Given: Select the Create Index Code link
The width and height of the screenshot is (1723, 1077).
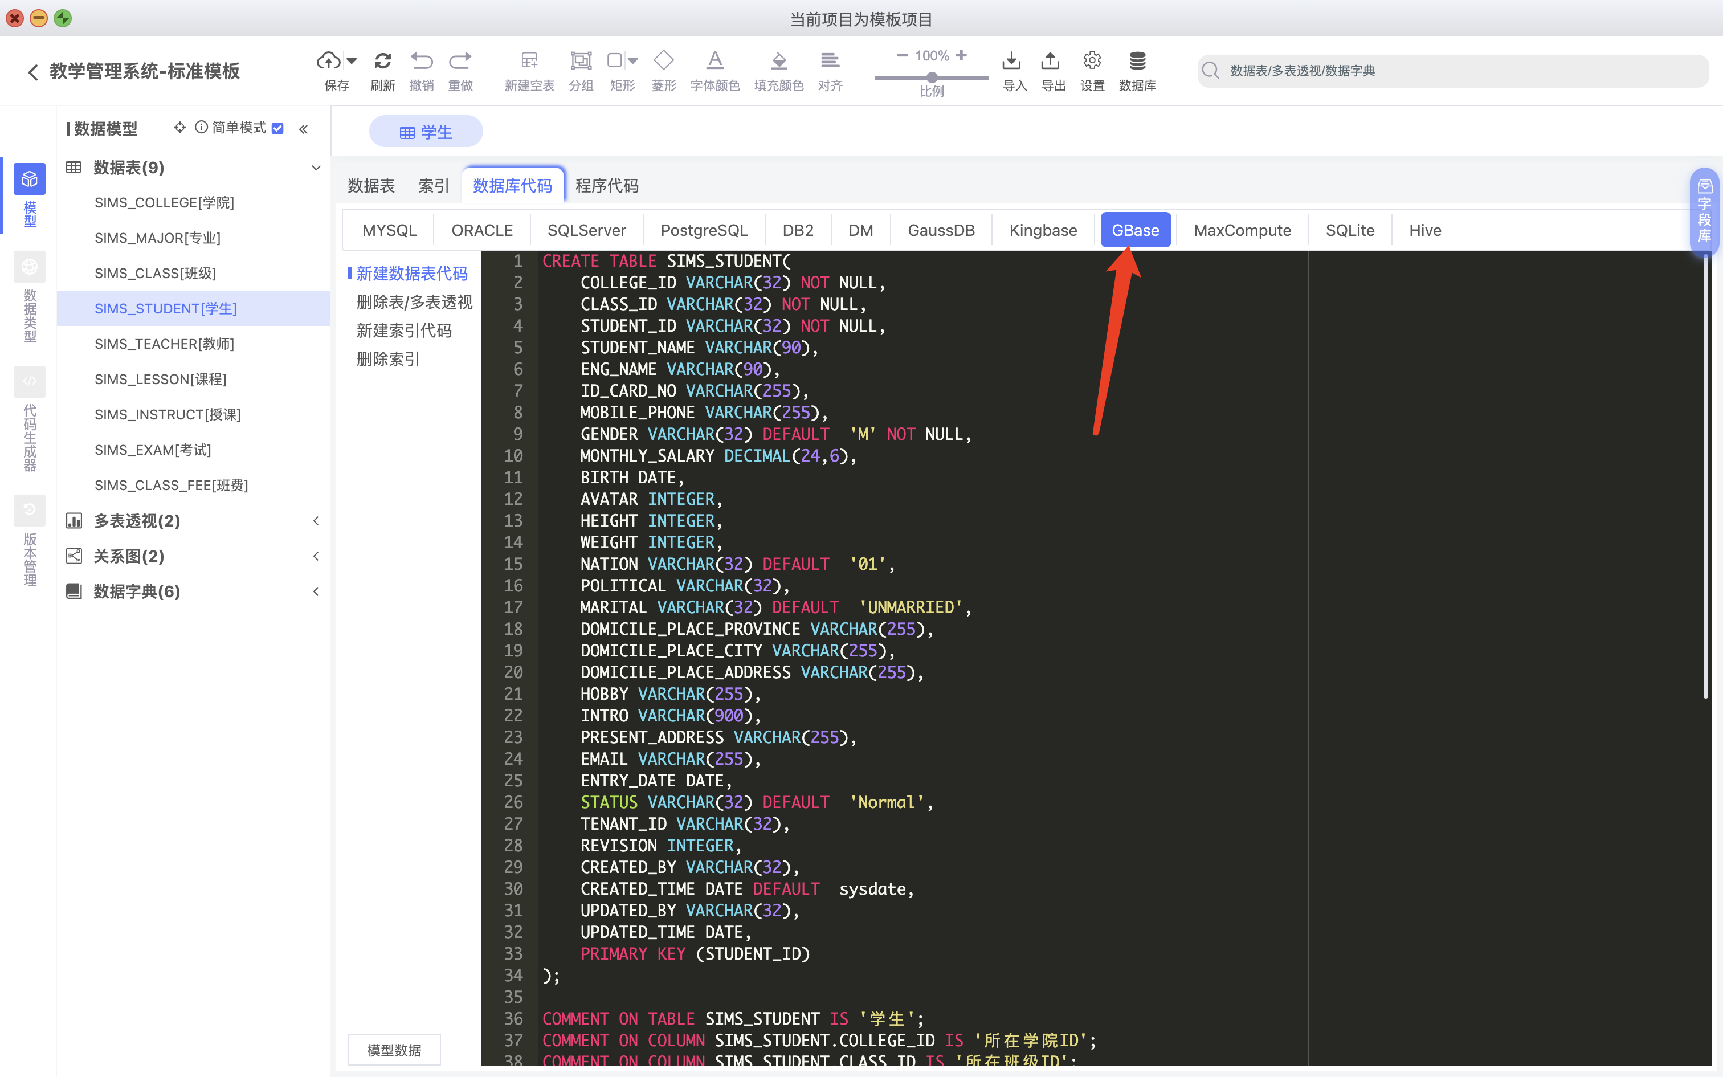Looking at the screenshot, I should (x=404, y=331).
